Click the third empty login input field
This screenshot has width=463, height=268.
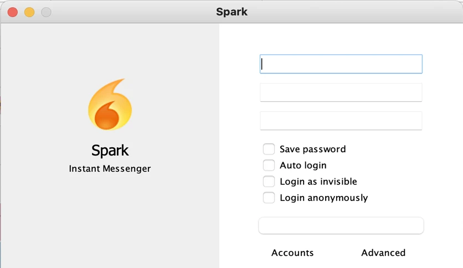click(341, 121)
